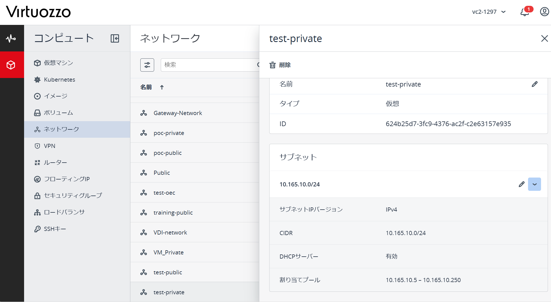Open the monitoring pulse icon in left rail
The image size is (551, 302).
tap(11, 38)
